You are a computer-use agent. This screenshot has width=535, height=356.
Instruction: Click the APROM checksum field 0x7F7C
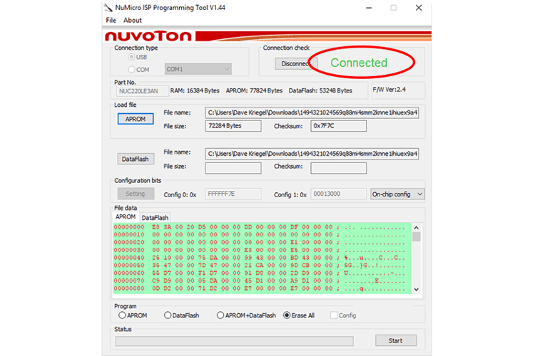pos(338,126)
